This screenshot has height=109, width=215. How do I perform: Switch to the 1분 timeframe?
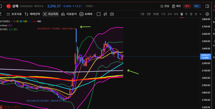pyautogui.click(x=142, y=14)
